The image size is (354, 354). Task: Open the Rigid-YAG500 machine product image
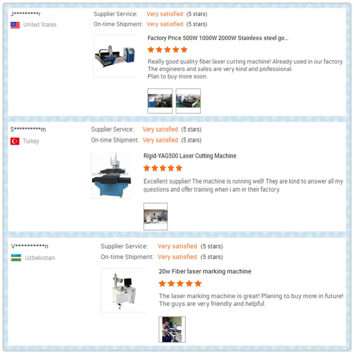coord(112,176)
